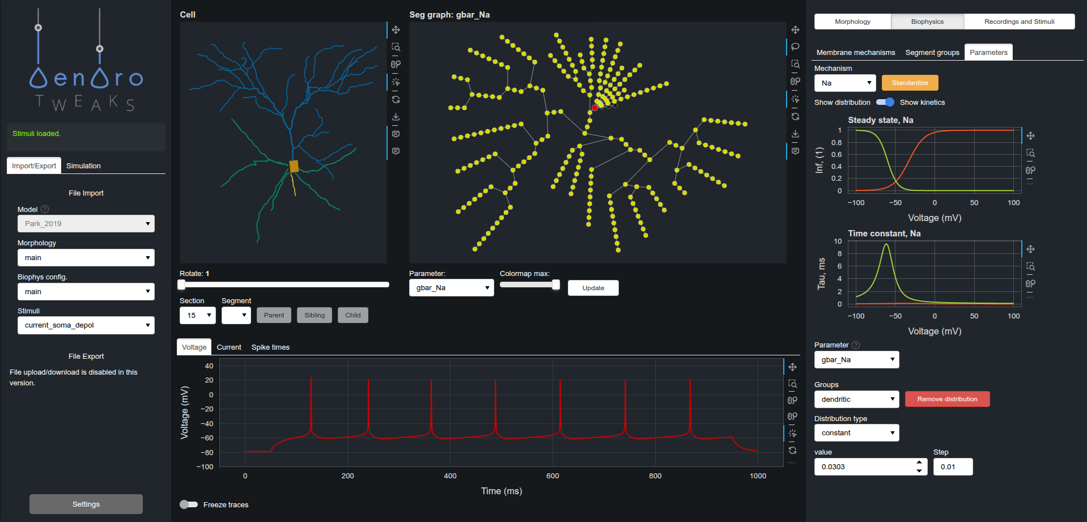This screenshot has height=522, width=1087.
Task: Switch to the Spike times tab
Action: click(270, 347)
